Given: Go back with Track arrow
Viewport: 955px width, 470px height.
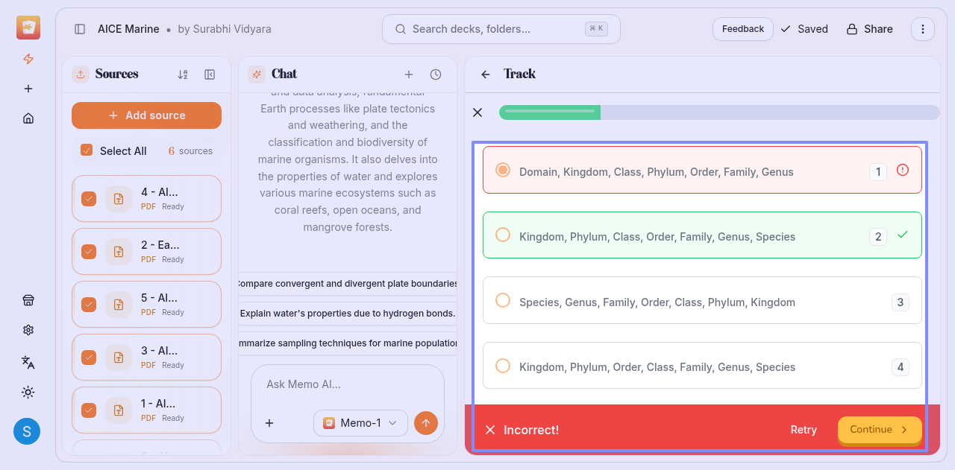Looking at the screenshot, I should pos(486,74).
